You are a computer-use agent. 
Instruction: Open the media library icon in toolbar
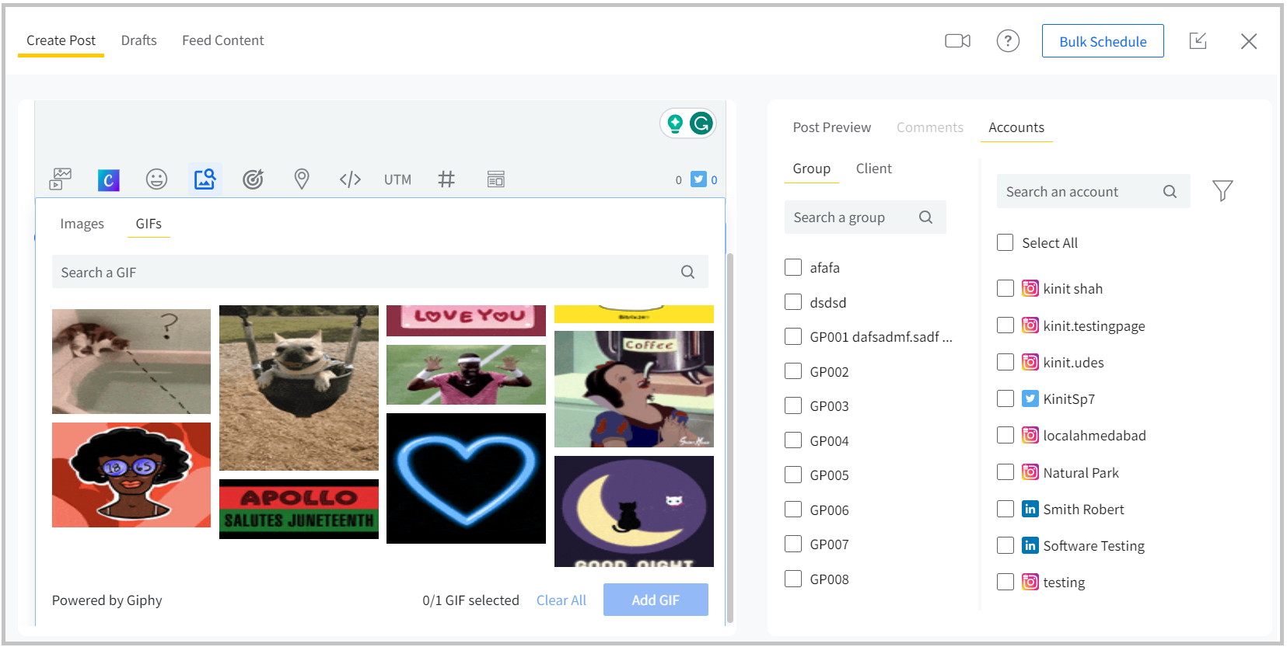[60, 179]
